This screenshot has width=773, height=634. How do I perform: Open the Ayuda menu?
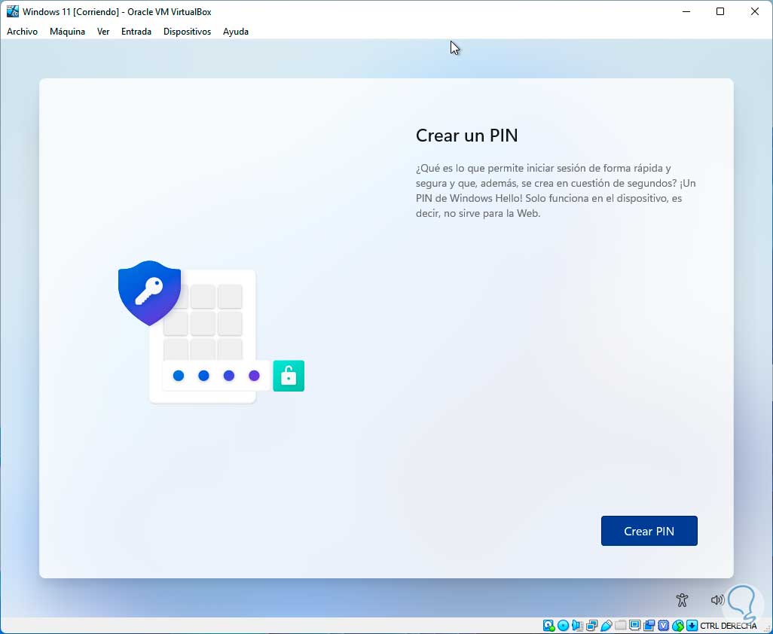(x=236, y=32)
